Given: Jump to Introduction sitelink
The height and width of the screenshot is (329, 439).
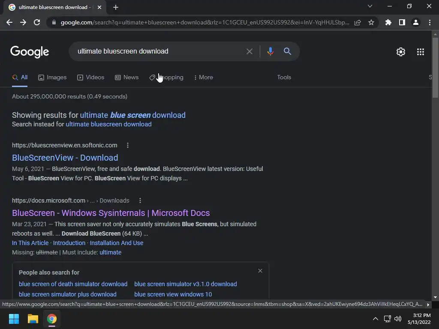Looking at the screenshot, I should [x=69, y=243].
